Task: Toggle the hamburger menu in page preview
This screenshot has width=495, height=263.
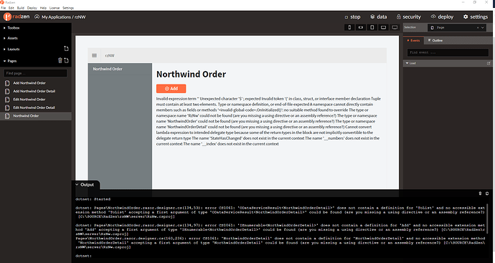Action: pyautogui.click(x=95, y=55)
